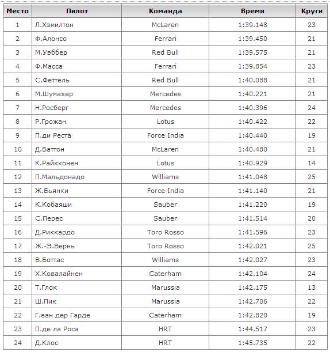Image resolution: width=330 pixels, height=352 pixels.
Task: Click the Пилот column header
Action: [x=77, y=11]
